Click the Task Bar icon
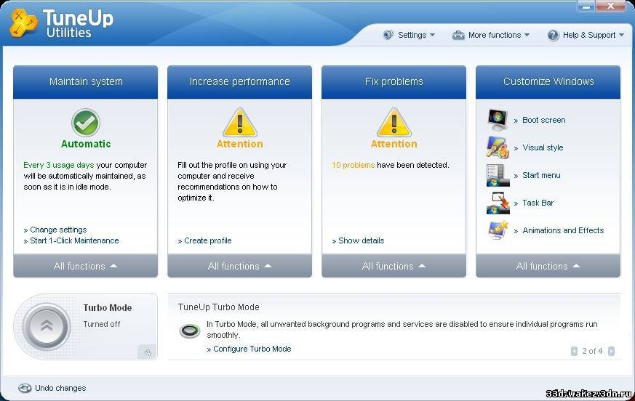The width and height of the screenshot is (635, 401). (x=498, y=203)
